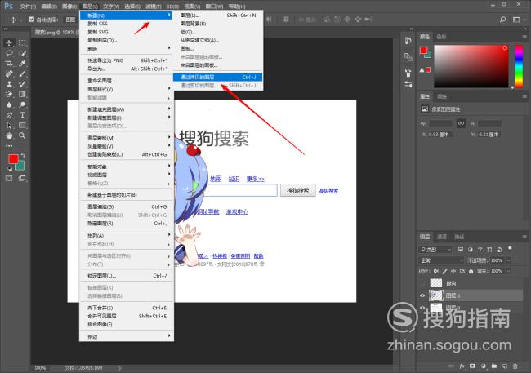
Task: Select the Clone Stamp tool
Action: 9,84
